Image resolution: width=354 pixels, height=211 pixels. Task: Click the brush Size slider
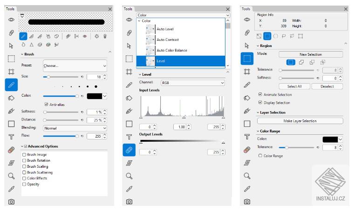click(x=61, y=77)
